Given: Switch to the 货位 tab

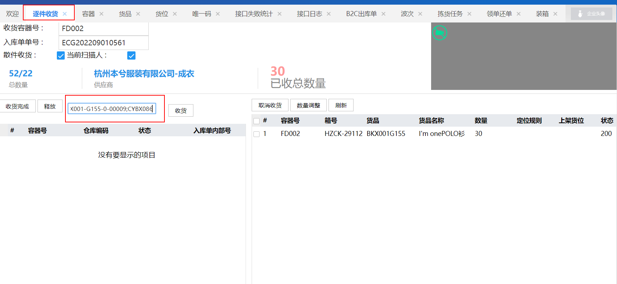Looking at the screenshot, I should [162, 14].
